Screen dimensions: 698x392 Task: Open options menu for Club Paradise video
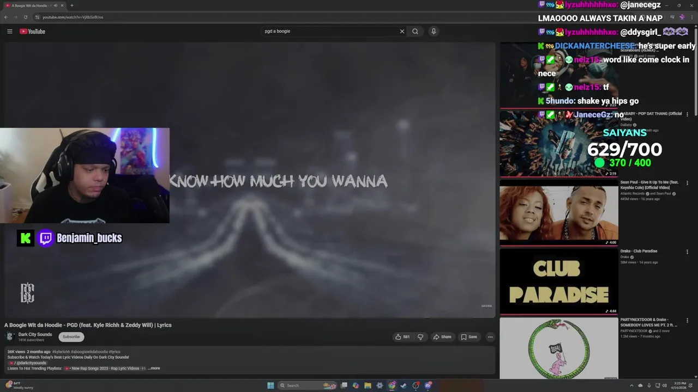coord(687,252)
